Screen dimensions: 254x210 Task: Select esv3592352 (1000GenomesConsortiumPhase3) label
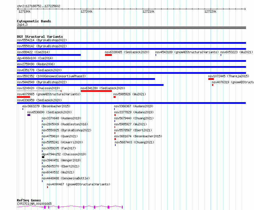(51, 76)
